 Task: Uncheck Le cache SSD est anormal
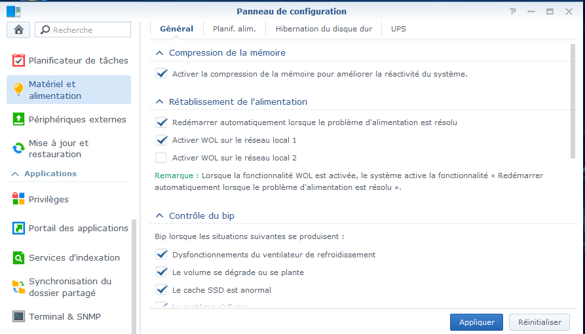162,289
